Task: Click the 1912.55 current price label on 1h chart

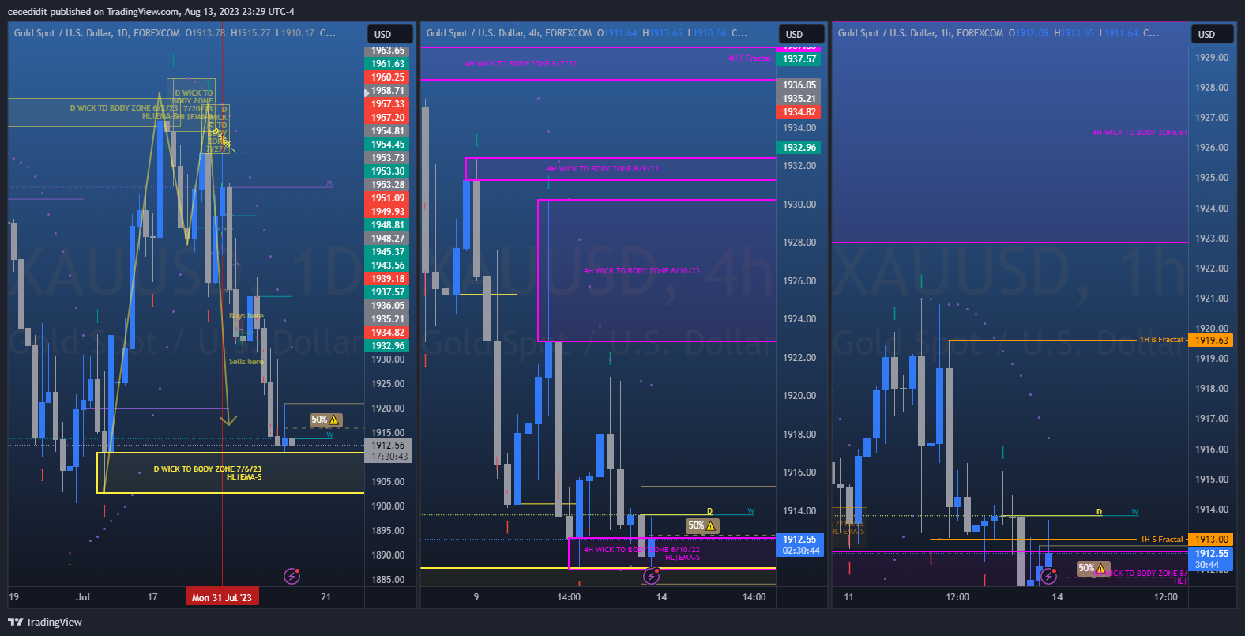Action: click(1212, 559)
